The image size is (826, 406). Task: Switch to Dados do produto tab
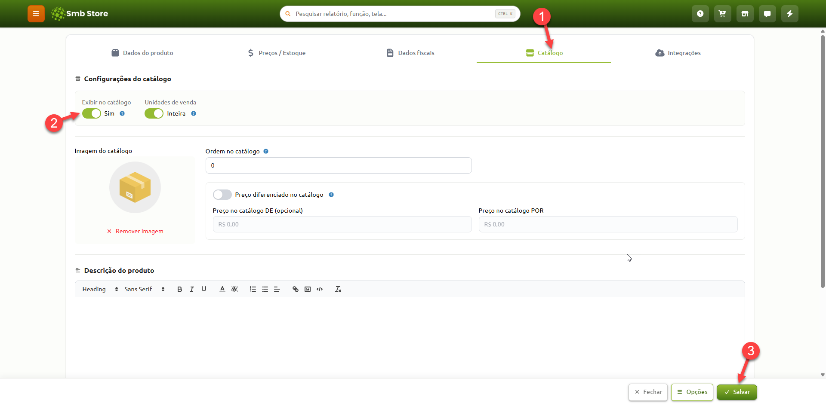coord(142,53)
